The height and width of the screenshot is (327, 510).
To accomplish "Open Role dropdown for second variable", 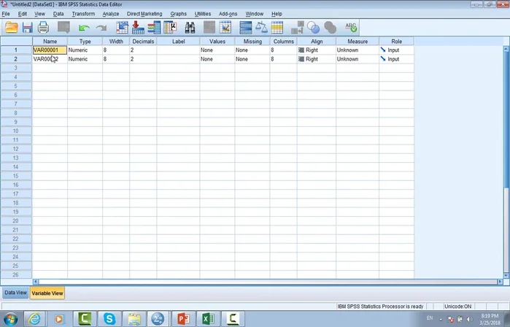I will point(395,59).
